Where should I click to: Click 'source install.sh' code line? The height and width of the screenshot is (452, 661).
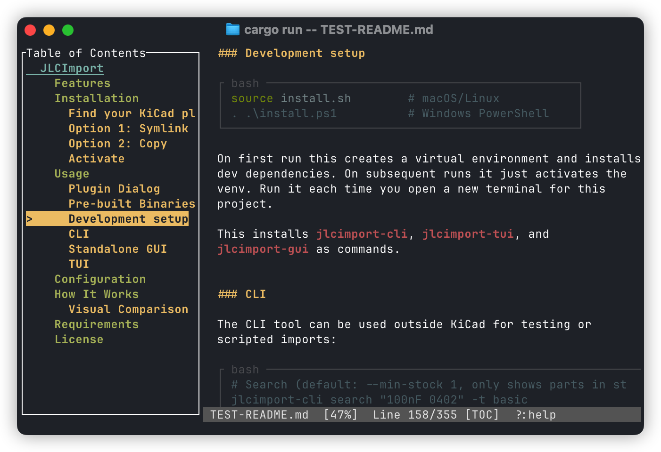pyautogui.click(x=291, y=98)
